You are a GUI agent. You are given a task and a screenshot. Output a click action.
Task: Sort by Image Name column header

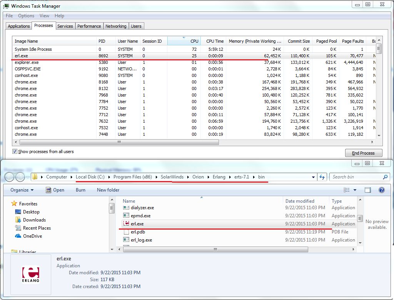54,41
